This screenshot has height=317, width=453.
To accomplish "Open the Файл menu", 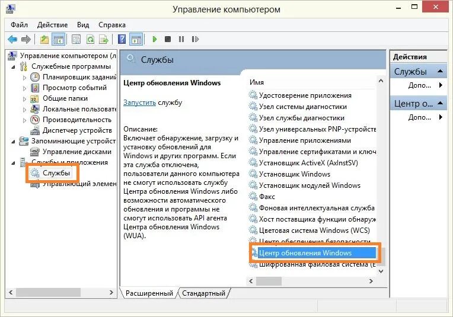I will (20, 25).
